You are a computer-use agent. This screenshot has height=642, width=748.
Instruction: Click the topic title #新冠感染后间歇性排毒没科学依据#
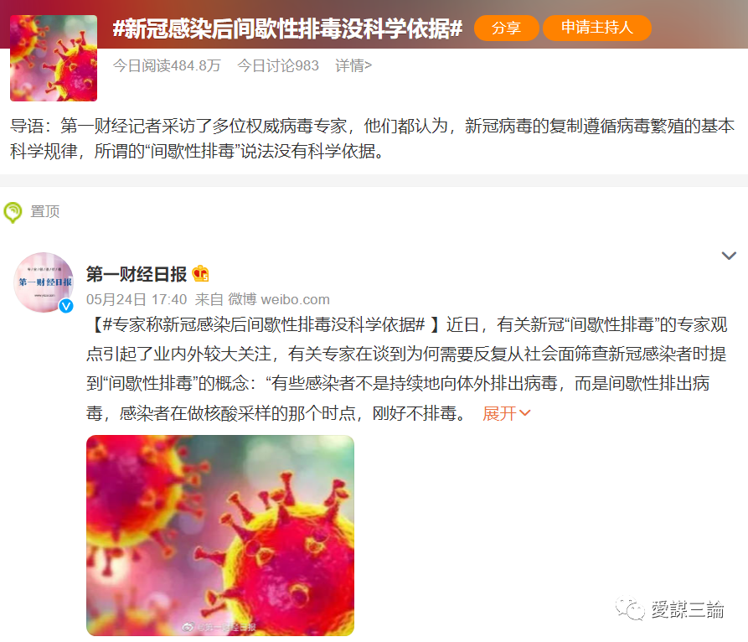click(287, 28)
